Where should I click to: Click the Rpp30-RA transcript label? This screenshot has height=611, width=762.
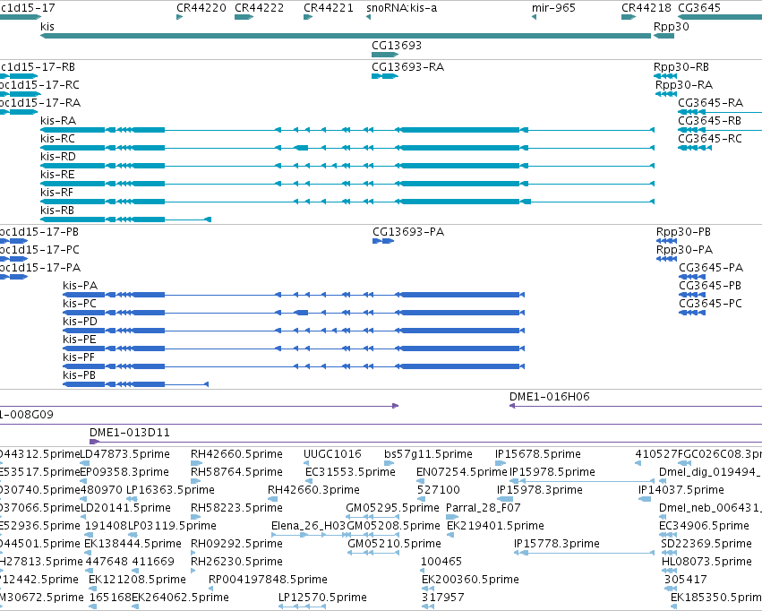(x=684, y=84)
